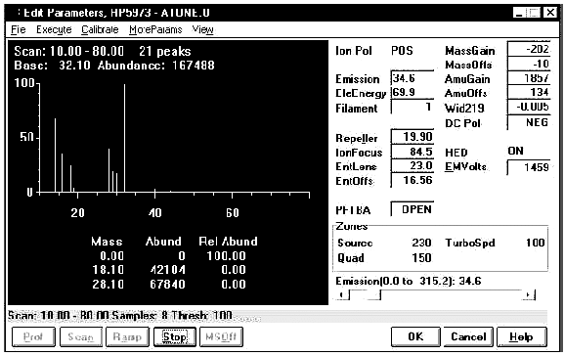Click the scan status bar text
The height and width of the screenshot is (356, 565).
tap(120, 316)
